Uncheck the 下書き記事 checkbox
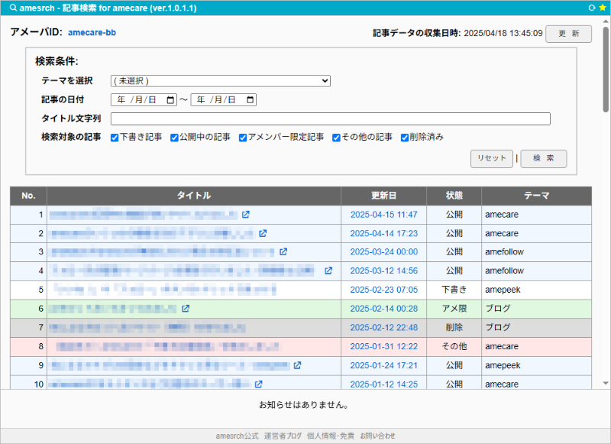This screenshot has height=444, width=611. (x=115, y=138)
